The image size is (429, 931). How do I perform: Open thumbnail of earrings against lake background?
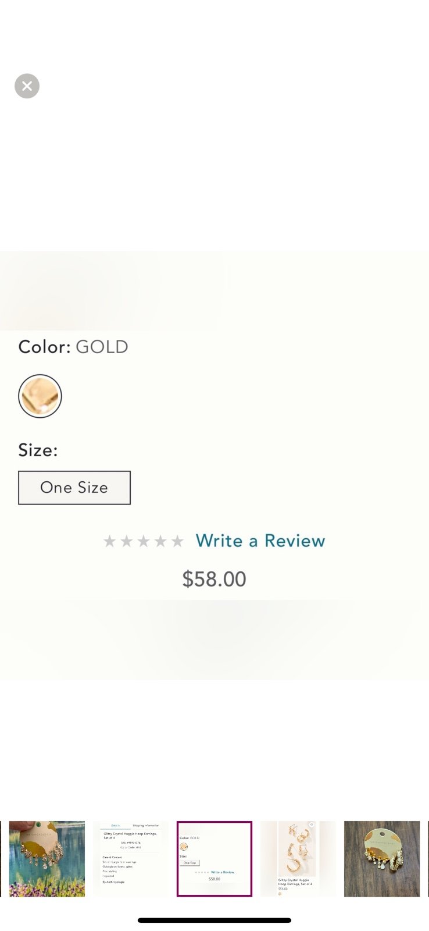click(x=47, y=859)
